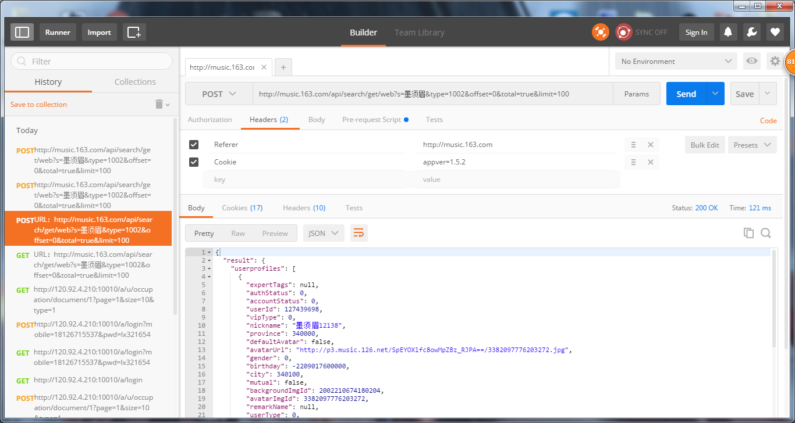Open the JSON format dropdown
This screenshot has height=423, width=795.
(x=324, y=233)
